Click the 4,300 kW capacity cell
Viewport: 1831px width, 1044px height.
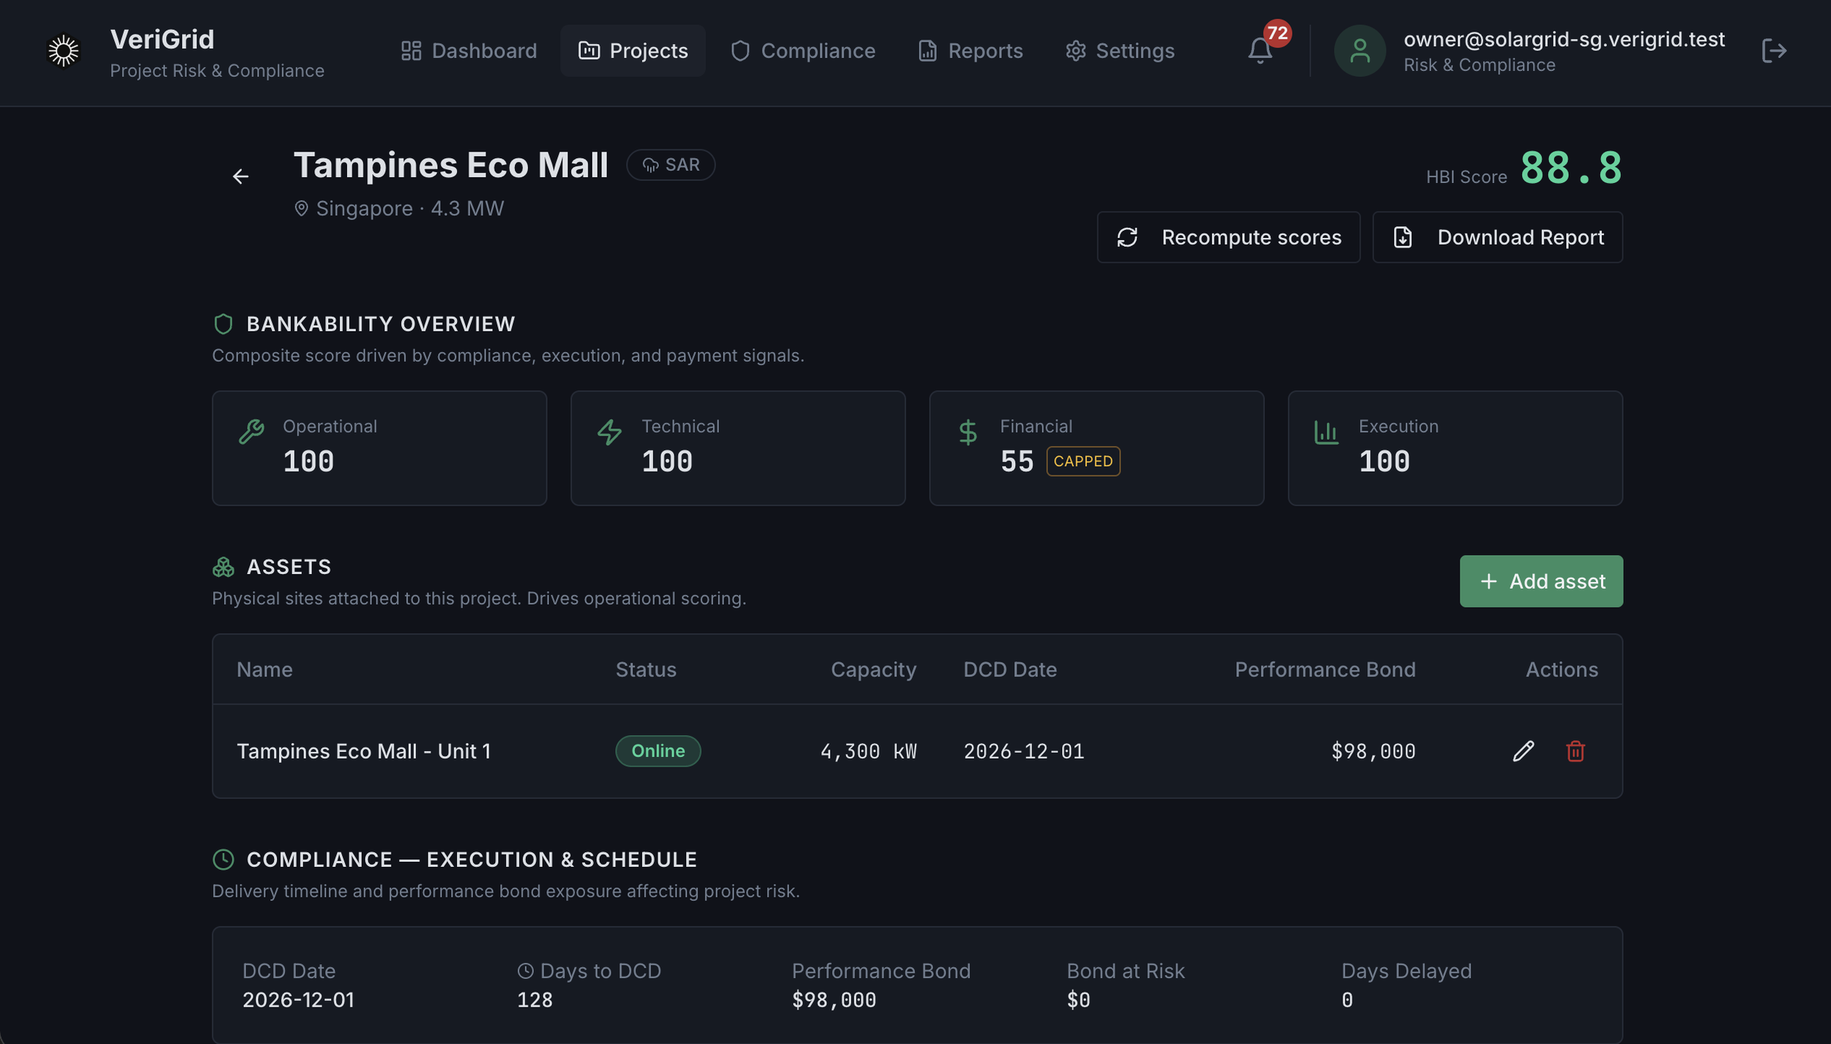(868, 751)
